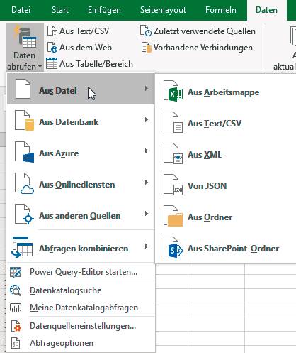Expand the Abfragen kombinieren submenu arrow
The height and width of the screenshot is (353, 296).
coord(147,246)
